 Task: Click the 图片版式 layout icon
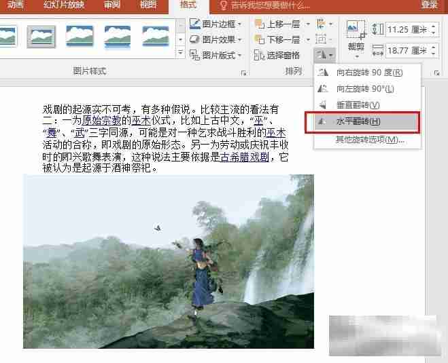pyautogui.click(x=195, y=55)
